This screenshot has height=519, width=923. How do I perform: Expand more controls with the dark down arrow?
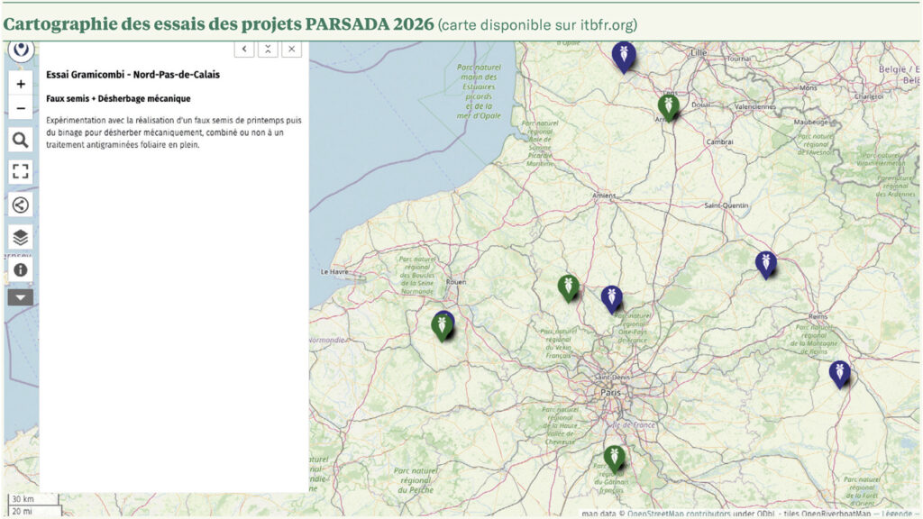click(x=21, y=297)
